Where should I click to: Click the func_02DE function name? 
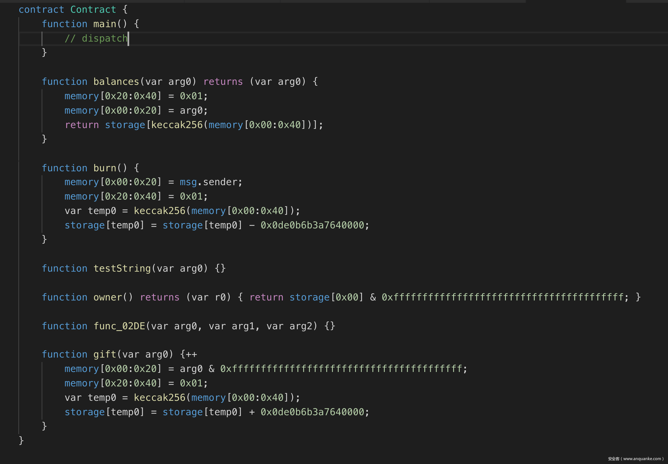(x=119, y=326)
